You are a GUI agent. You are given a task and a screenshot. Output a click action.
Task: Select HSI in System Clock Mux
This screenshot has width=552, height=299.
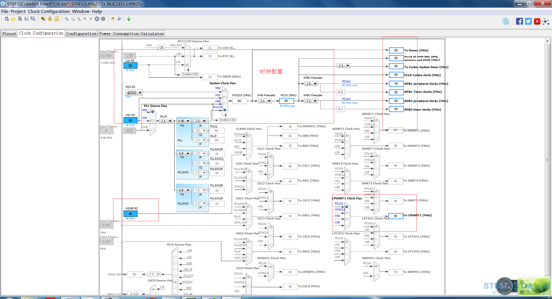225,97
